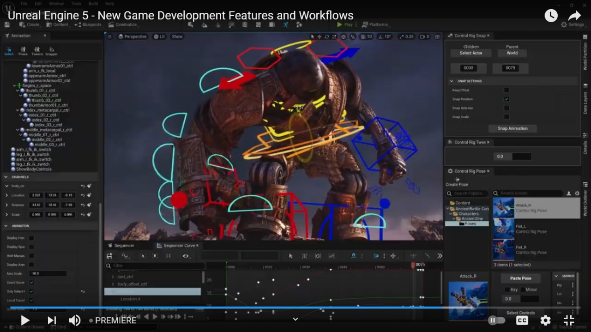Open the Show viewport menu
Viewport: 591px width, 332px height.
point(177,36)
